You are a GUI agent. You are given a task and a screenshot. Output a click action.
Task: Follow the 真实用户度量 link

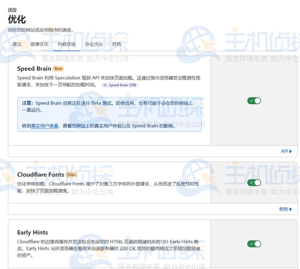point(45,126)
